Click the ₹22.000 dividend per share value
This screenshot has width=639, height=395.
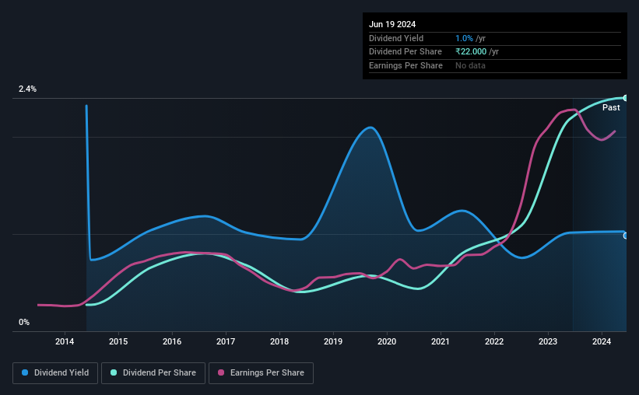point(471,52)
